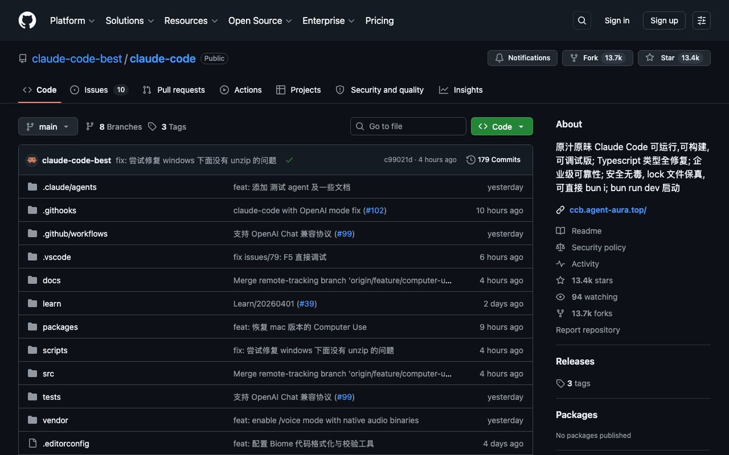Open the Pricing link

pyautogui.click(x=380, y=21)
